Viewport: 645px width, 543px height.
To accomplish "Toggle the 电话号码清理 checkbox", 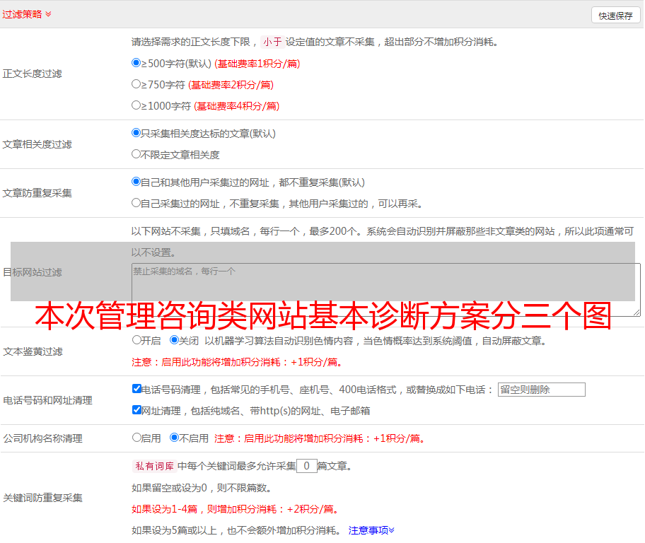I will (136, 389).
